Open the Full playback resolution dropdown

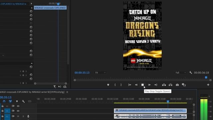coord(180,73)
